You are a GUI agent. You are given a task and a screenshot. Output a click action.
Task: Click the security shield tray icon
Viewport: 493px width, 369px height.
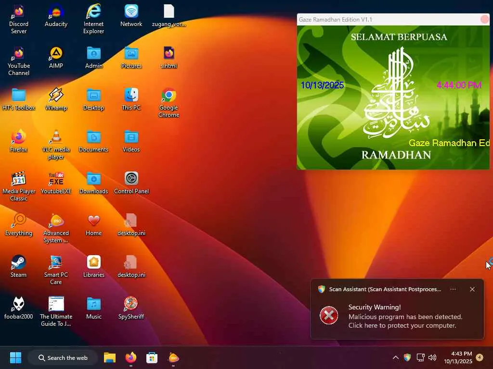407,357
